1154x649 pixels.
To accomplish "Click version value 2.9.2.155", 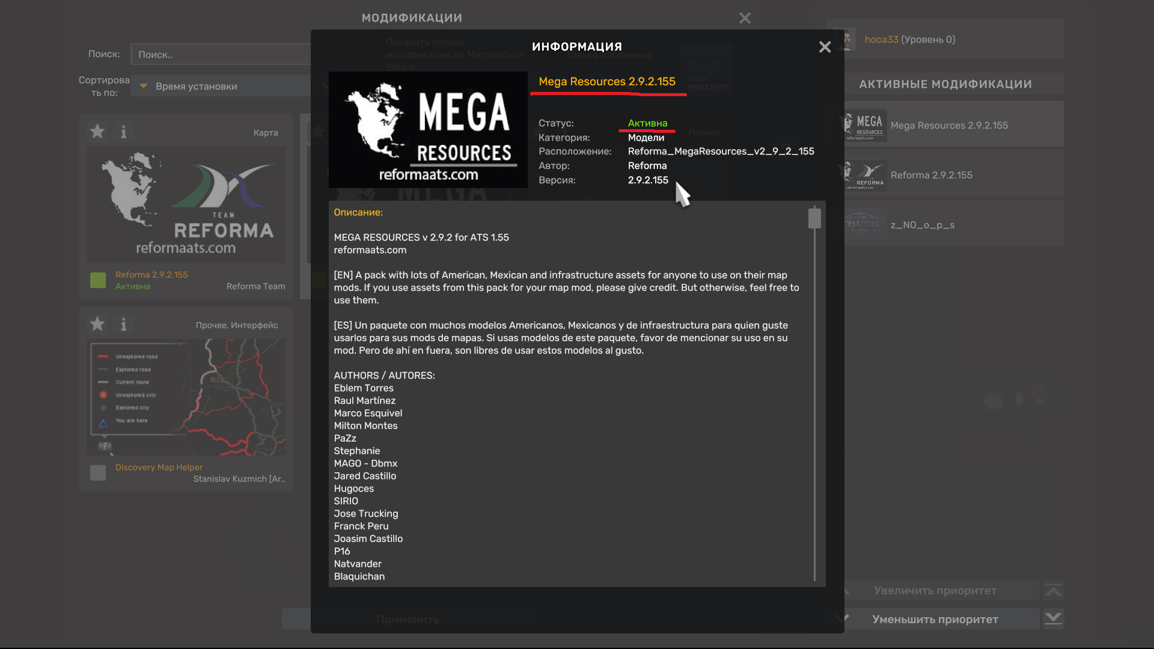I will click(648, 180).
